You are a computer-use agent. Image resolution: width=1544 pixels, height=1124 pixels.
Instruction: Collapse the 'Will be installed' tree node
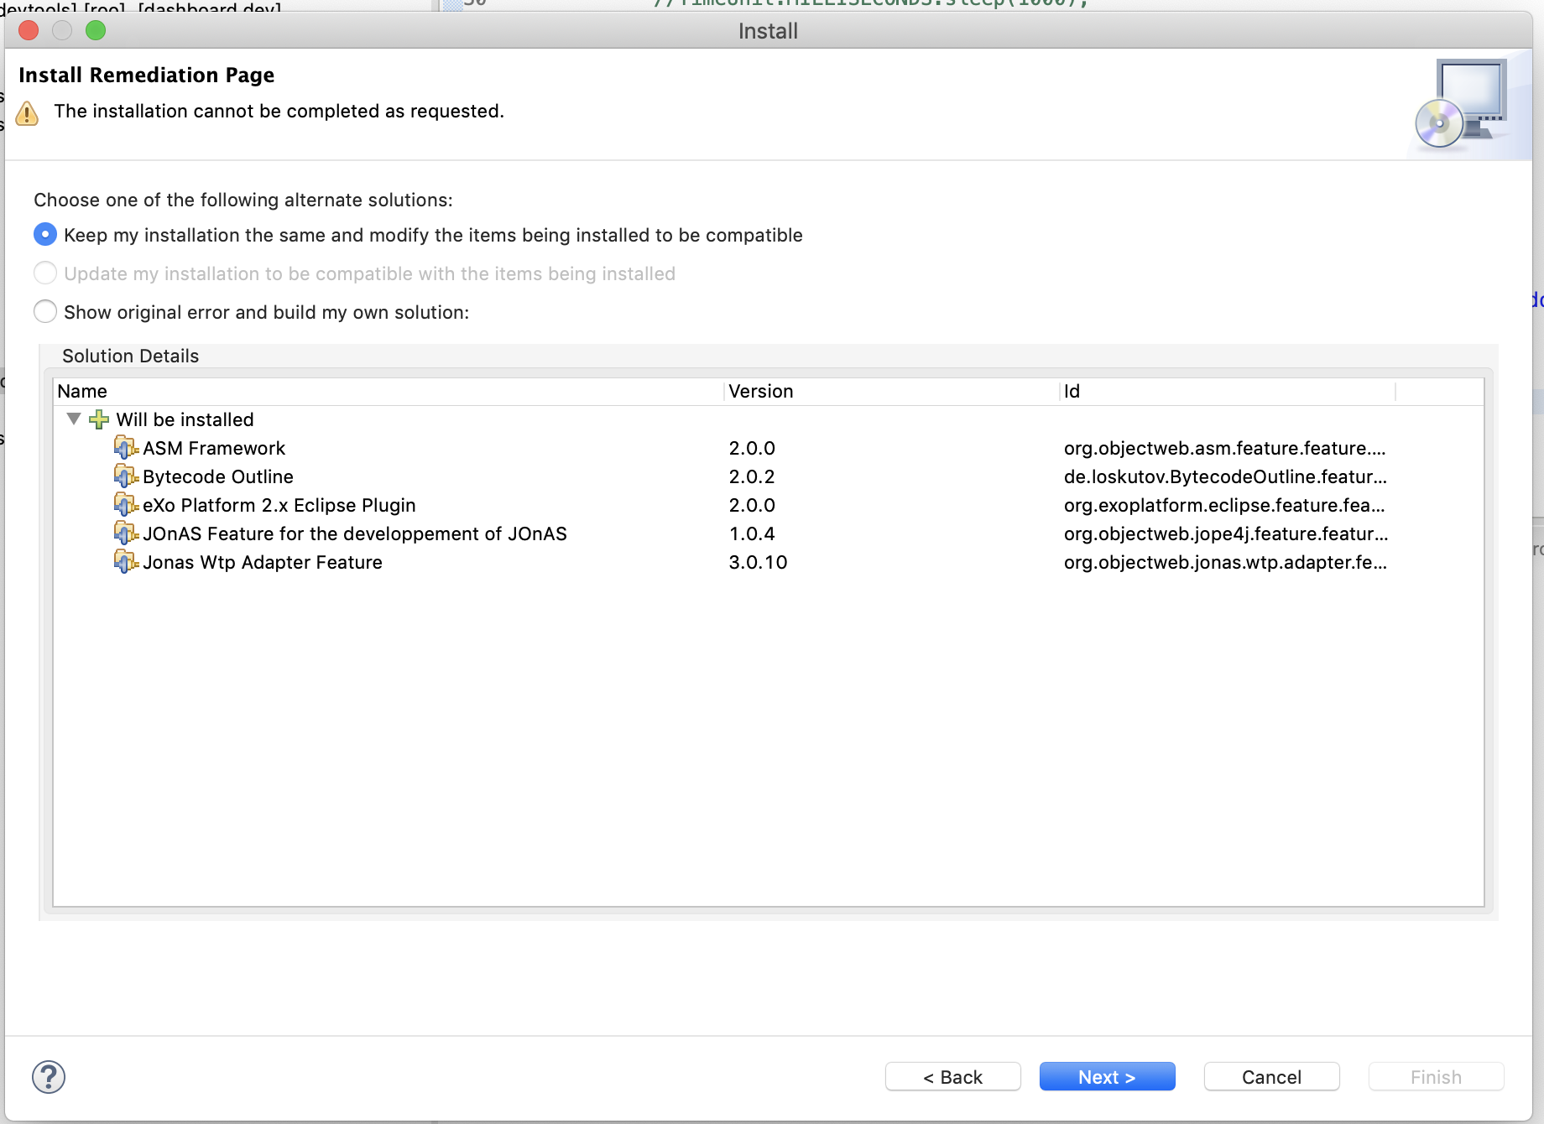click(x=74, y=419)
